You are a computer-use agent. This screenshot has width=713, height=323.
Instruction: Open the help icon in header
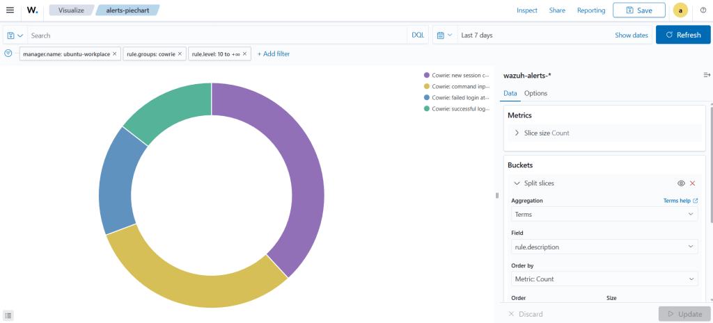pos(703,10)
